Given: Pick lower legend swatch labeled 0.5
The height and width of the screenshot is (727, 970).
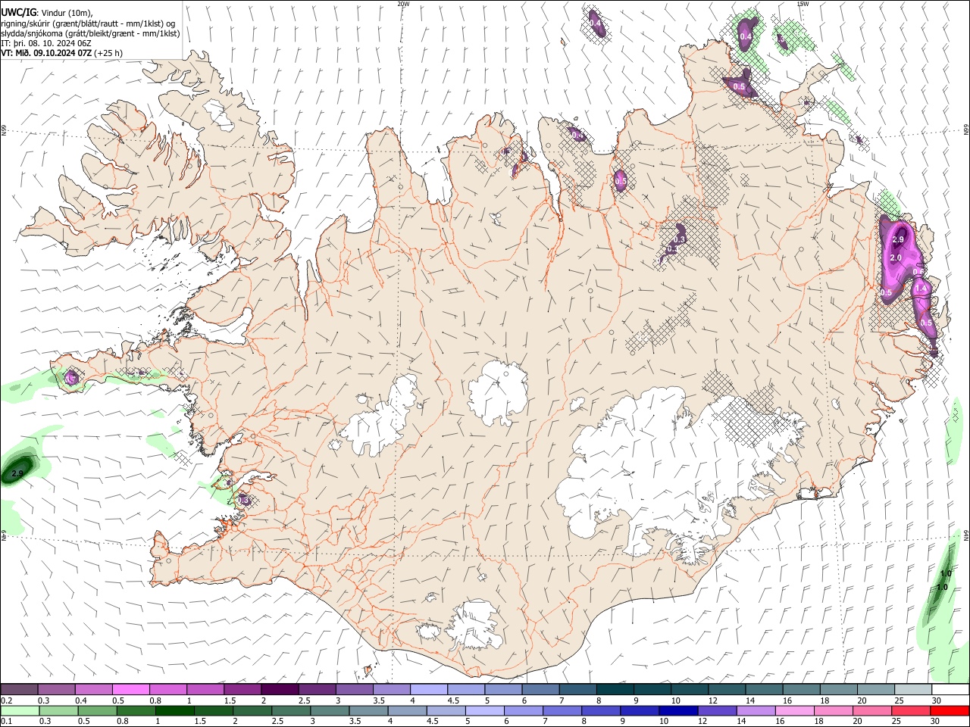Looking at the screenshot, I should pos(98,711).
